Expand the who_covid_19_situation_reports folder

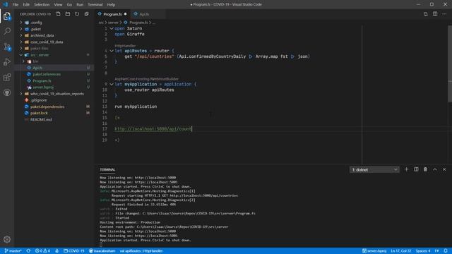[20, 94]
